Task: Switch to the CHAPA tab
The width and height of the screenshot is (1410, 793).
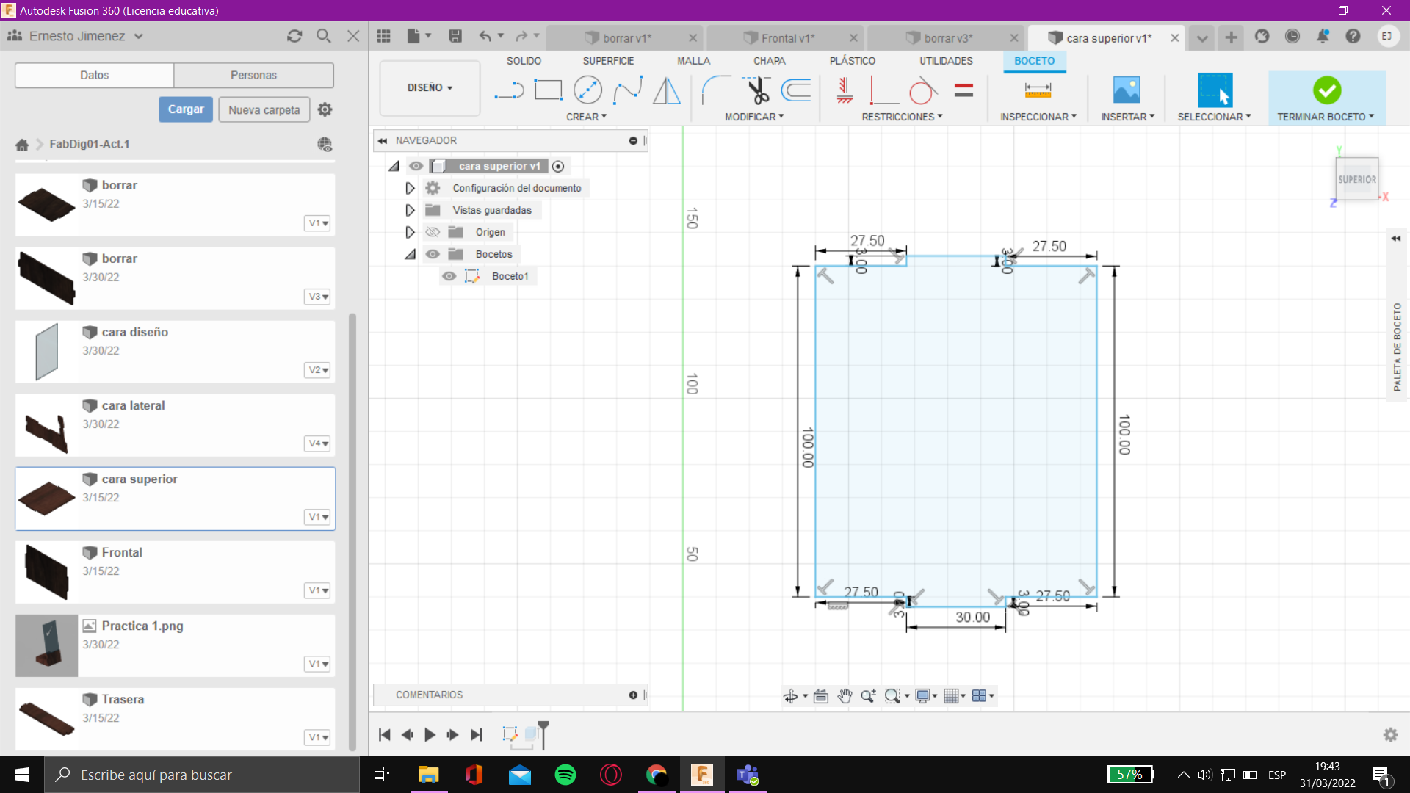Action: [769, 61]
